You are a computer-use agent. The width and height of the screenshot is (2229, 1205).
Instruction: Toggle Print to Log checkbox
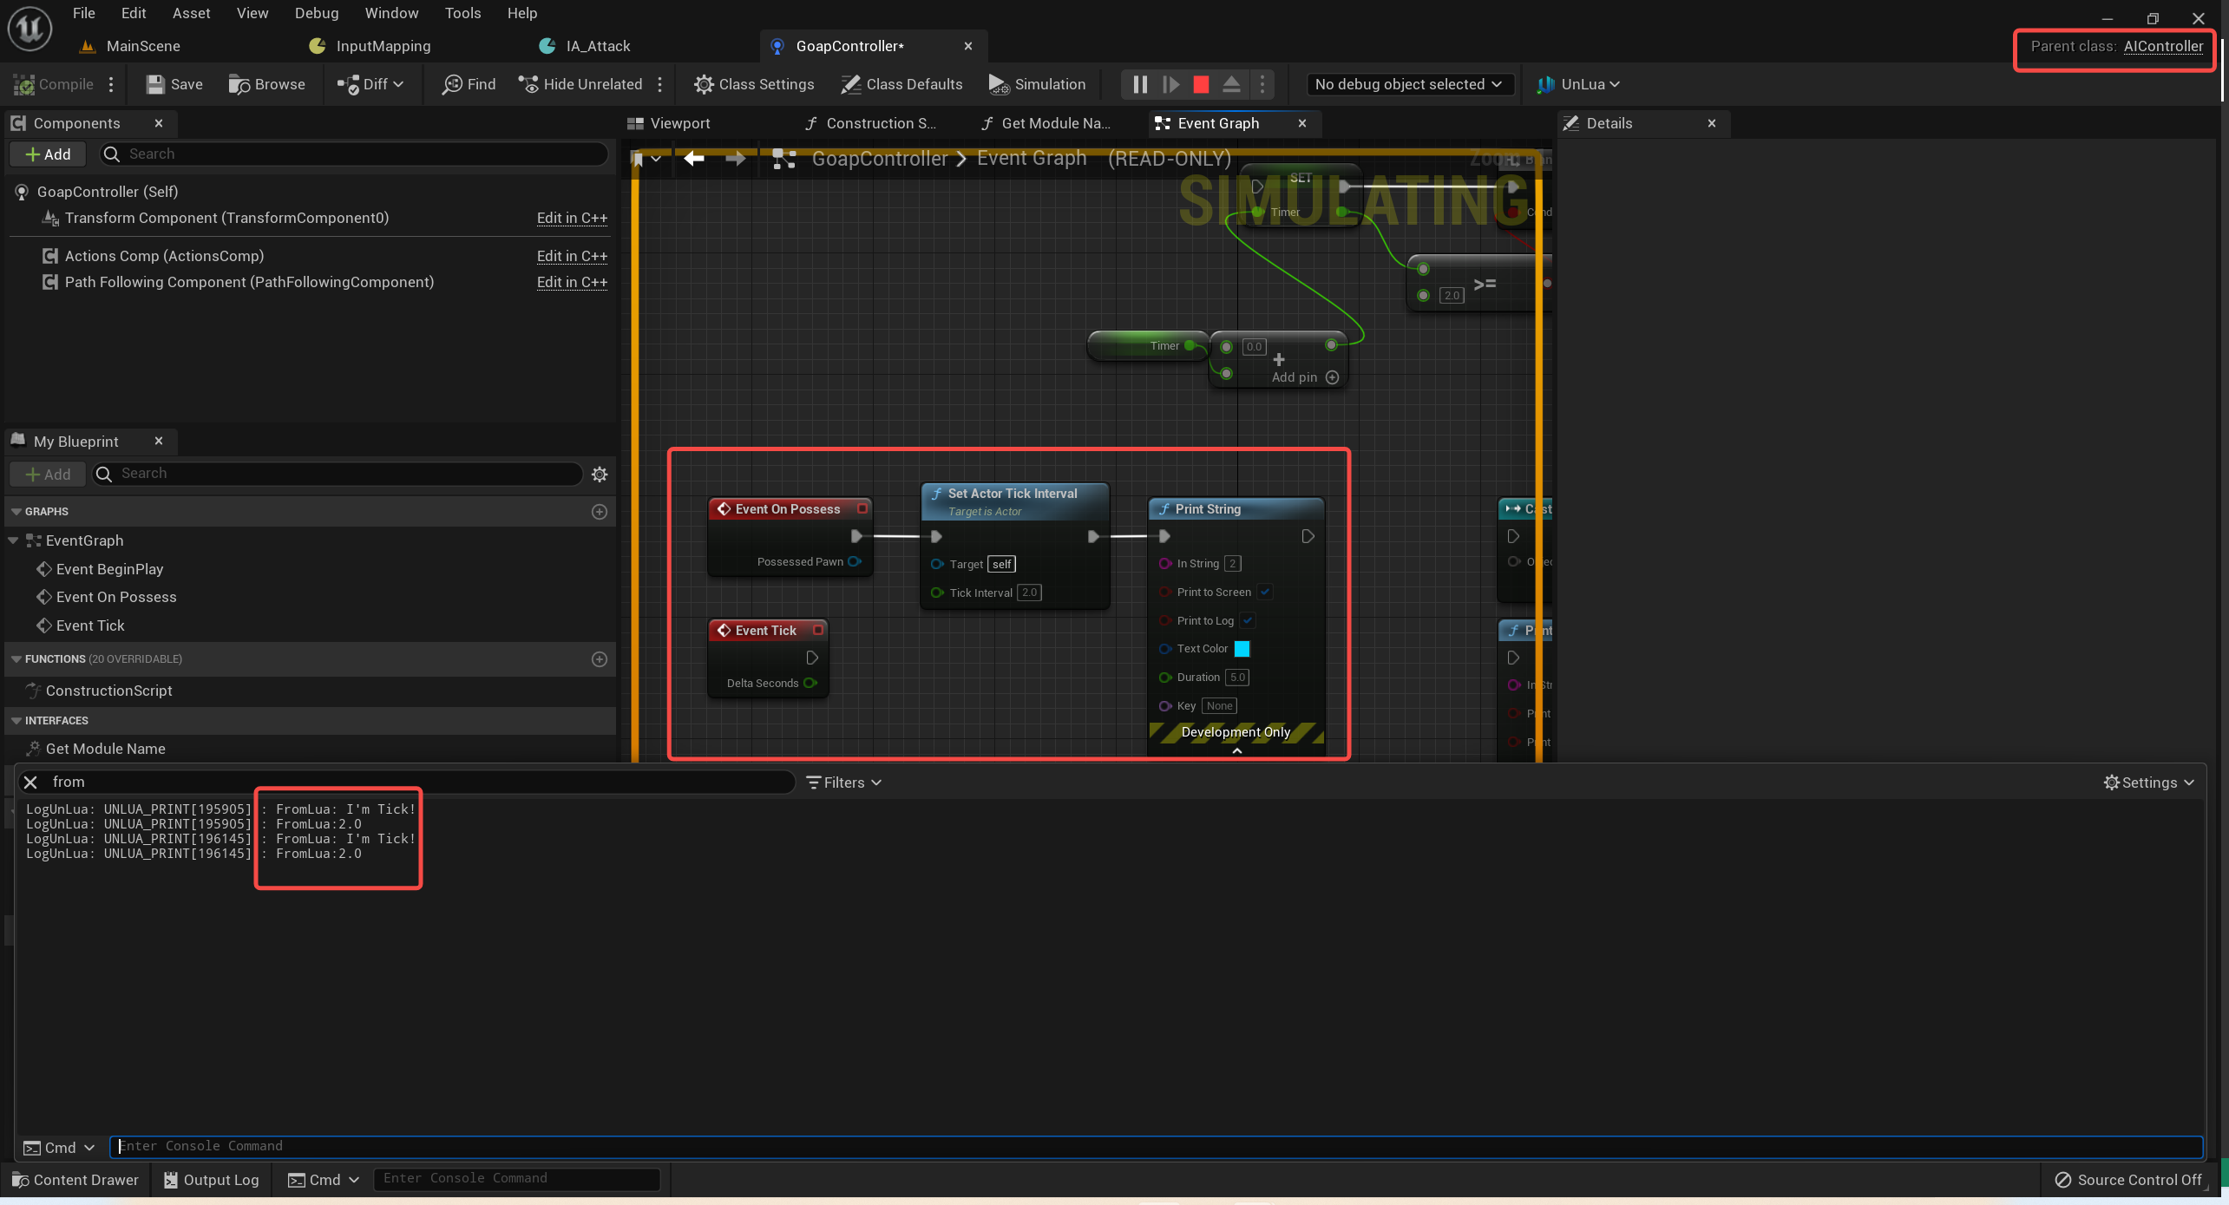[x=1248, y=620]
